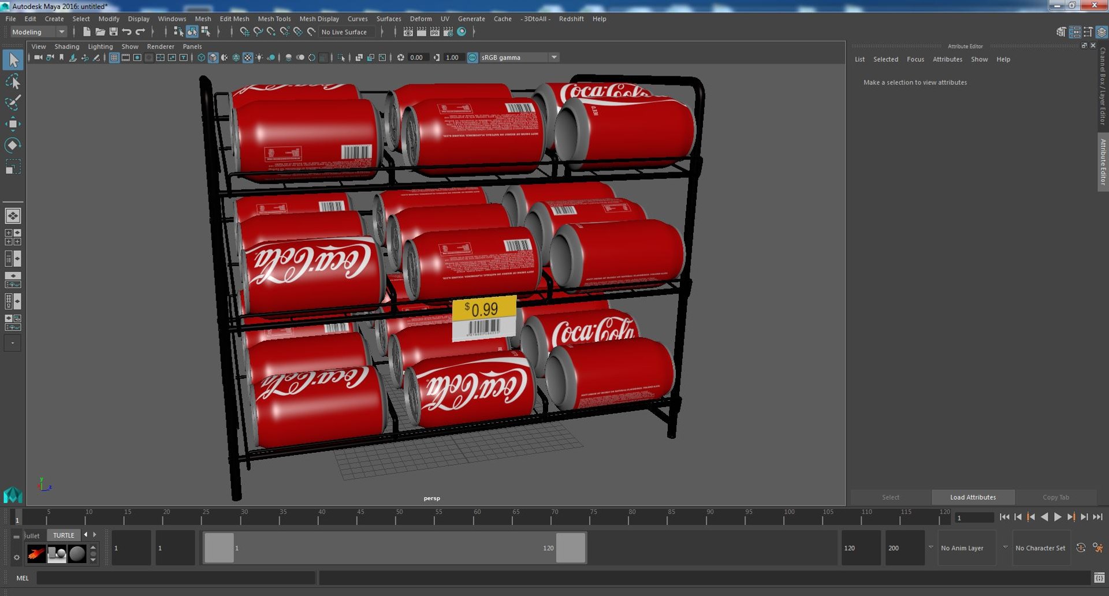Screen dimensions: 1109x596
Task: Open the Render Settings window
Action: (448, 32)
